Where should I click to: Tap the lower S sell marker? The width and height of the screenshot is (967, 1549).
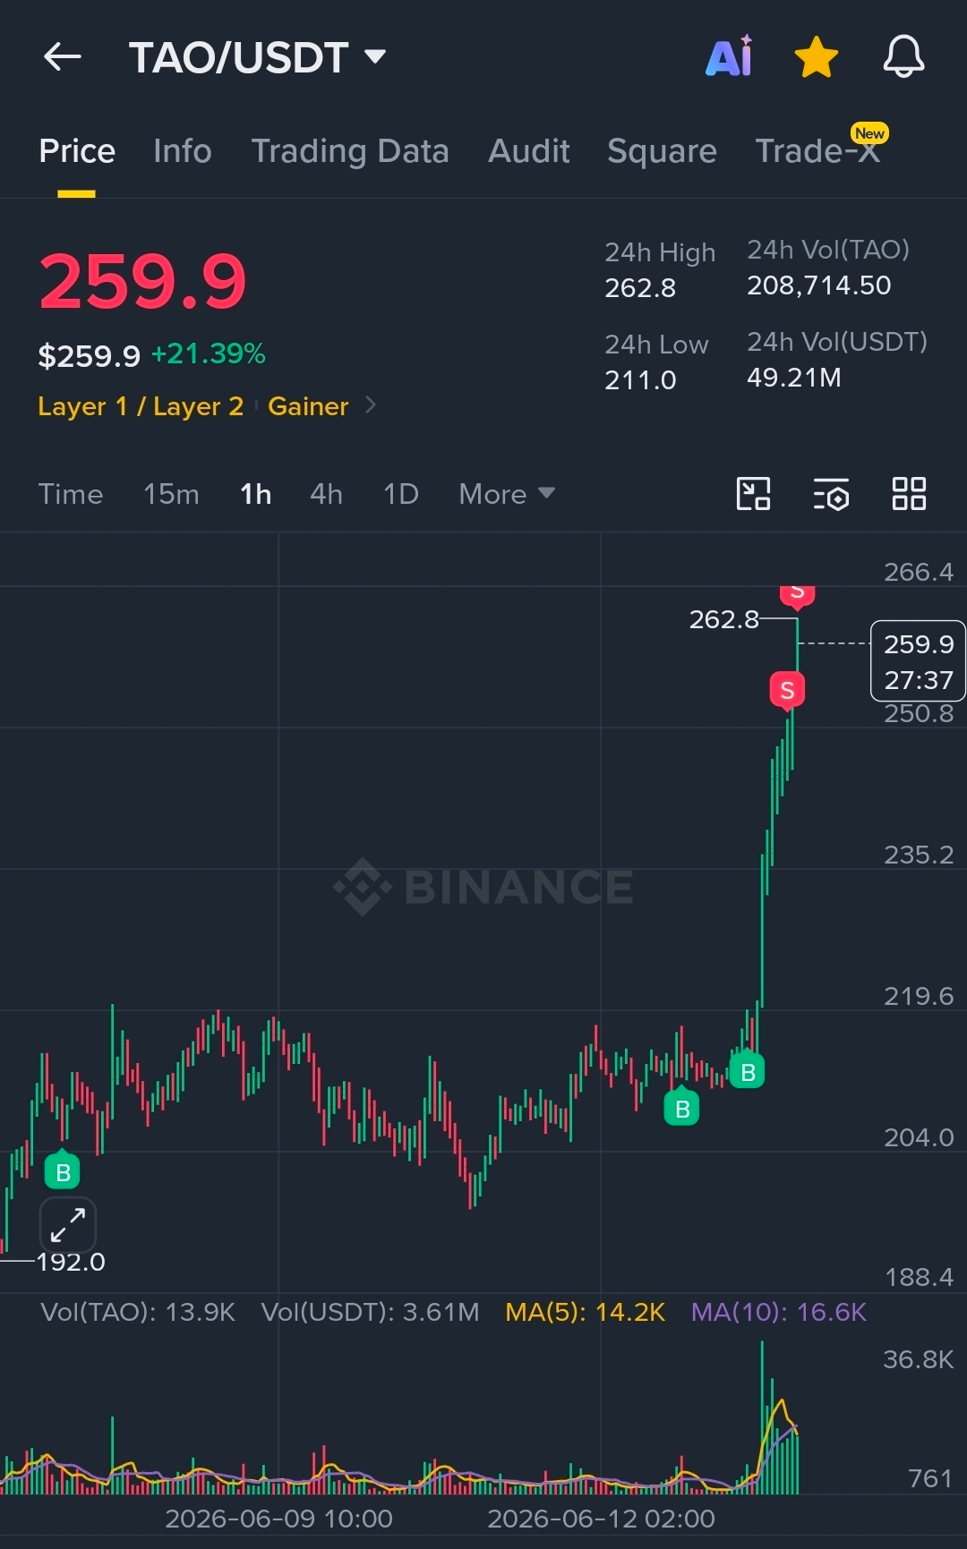coord(787,691)
